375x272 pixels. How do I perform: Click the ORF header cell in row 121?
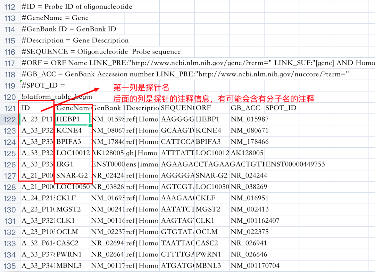(212, 108)
